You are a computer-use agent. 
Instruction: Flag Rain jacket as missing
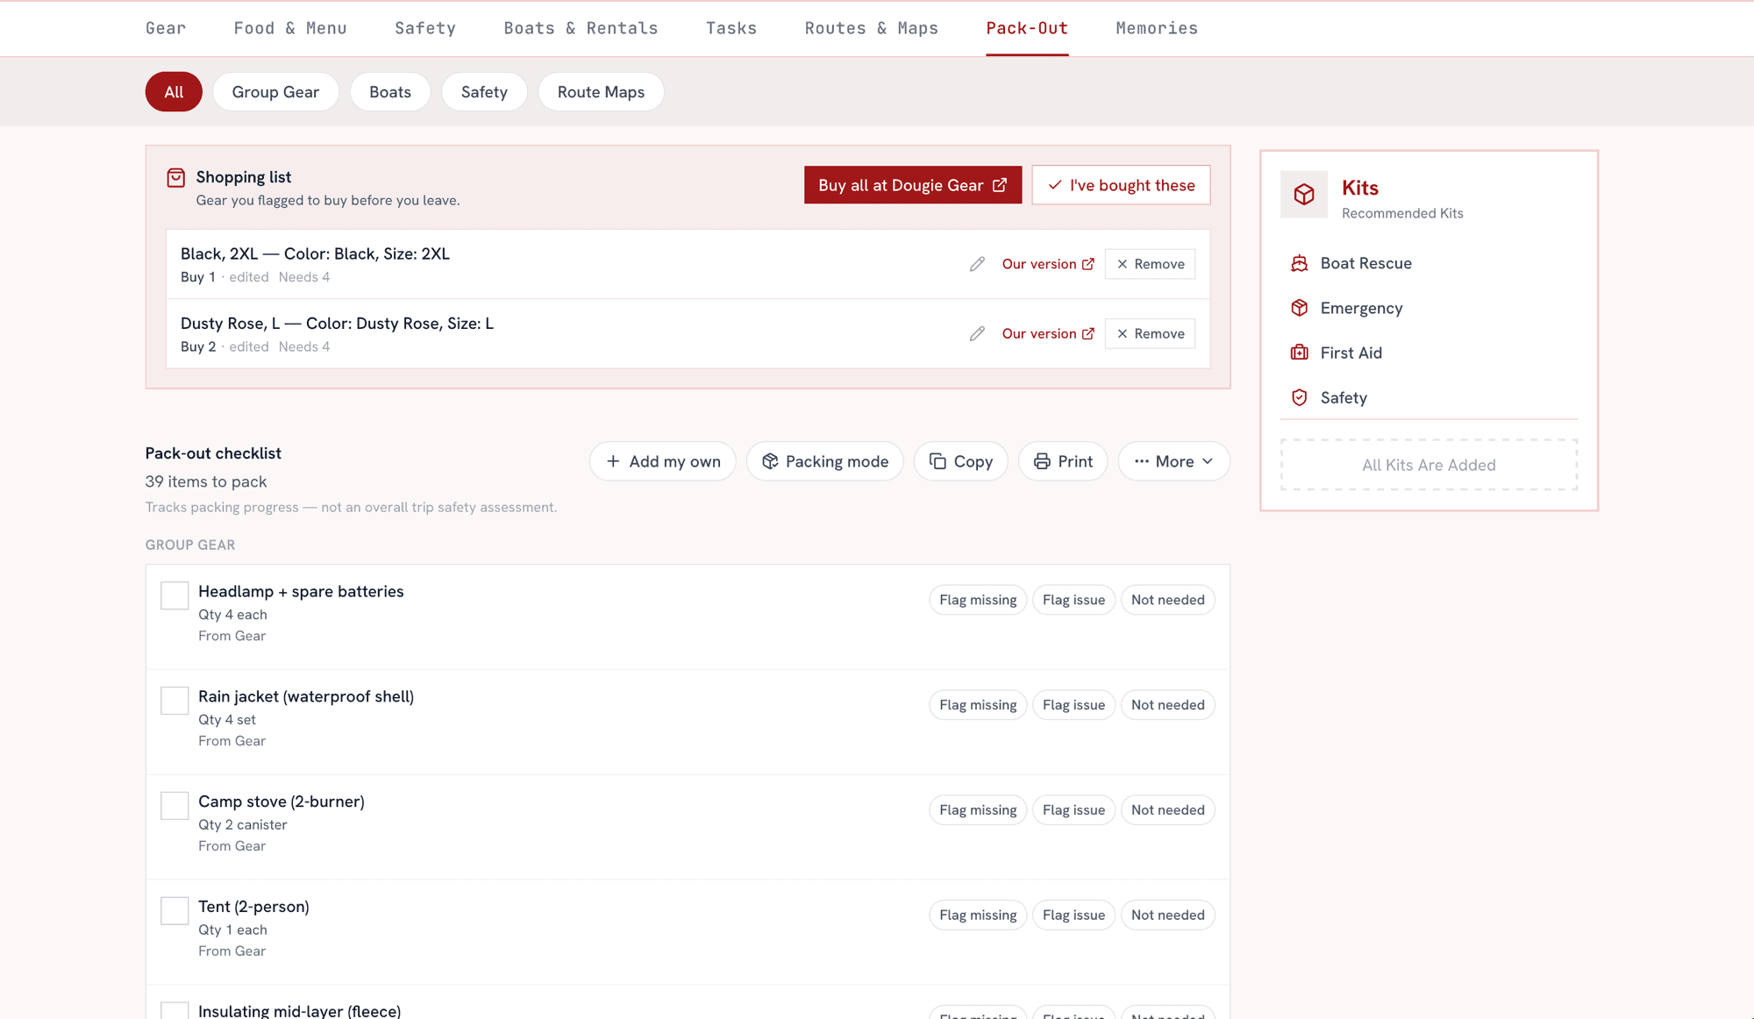(978, 705)
